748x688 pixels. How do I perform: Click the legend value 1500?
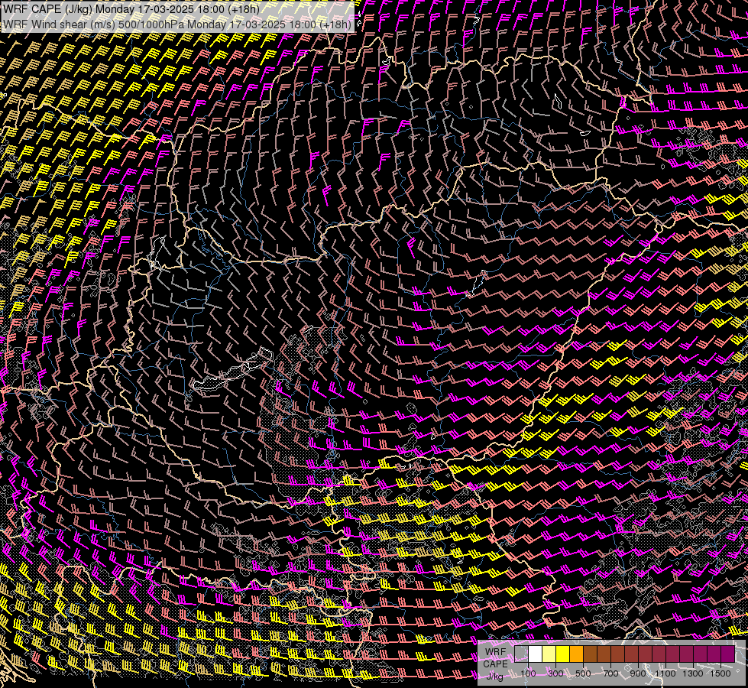720,673
